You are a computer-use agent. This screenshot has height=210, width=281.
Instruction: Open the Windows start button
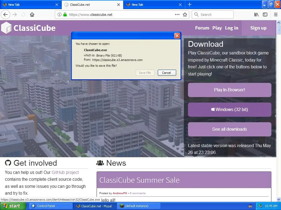click(13, 206)
